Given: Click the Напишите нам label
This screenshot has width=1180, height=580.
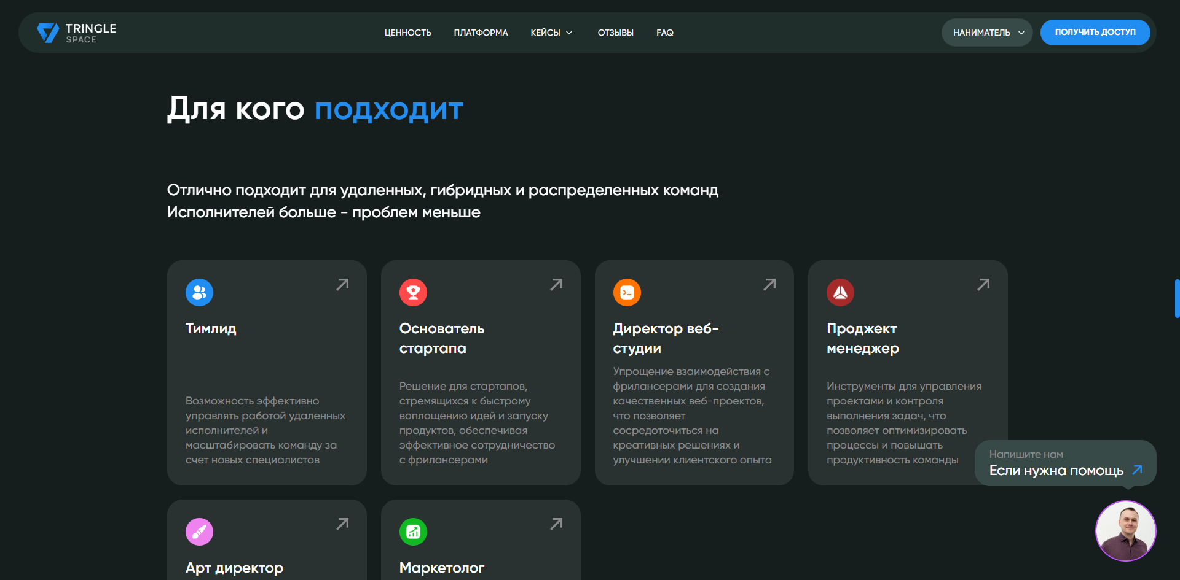Looking at the screenshot, I should 1026,454.
